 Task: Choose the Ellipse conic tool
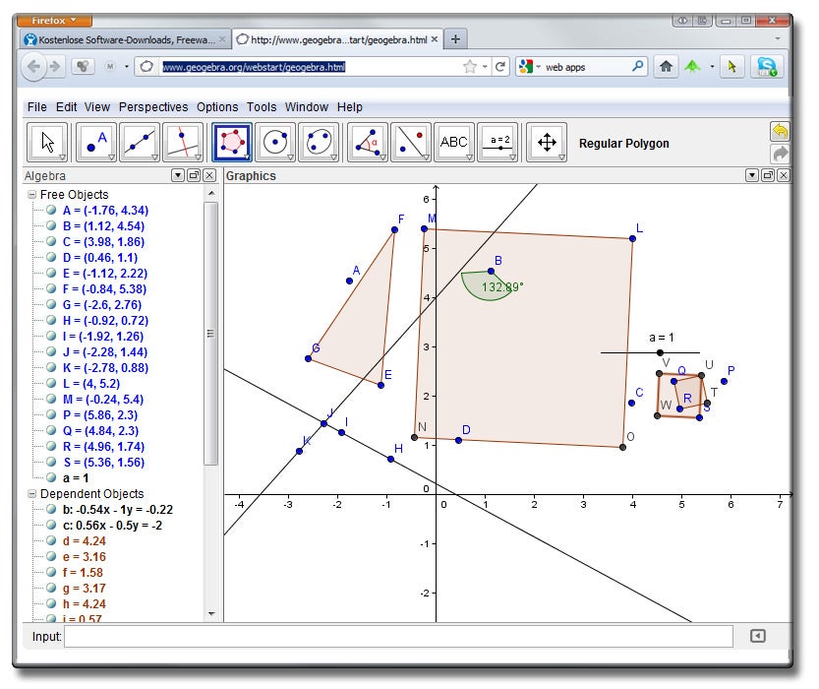319,143
